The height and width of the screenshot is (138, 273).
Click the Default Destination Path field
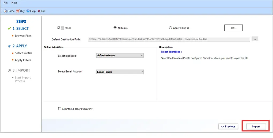pyautogui.click(x=169, y=39)
